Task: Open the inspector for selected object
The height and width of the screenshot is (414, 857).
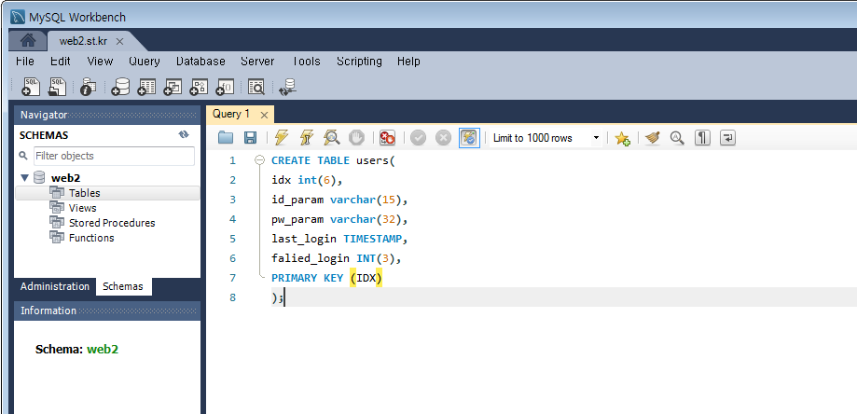Action: 88,87
